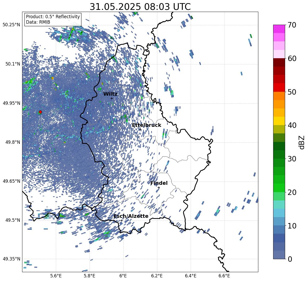Click the Wiltz cross marker
The height and width of the screenshot is (281, 308).
click(x=112, y=98)
